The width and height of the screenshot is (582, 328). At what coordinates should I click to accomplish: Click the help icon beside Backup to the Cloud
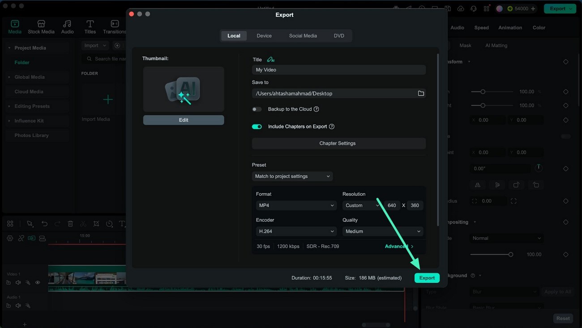point(316,109)
